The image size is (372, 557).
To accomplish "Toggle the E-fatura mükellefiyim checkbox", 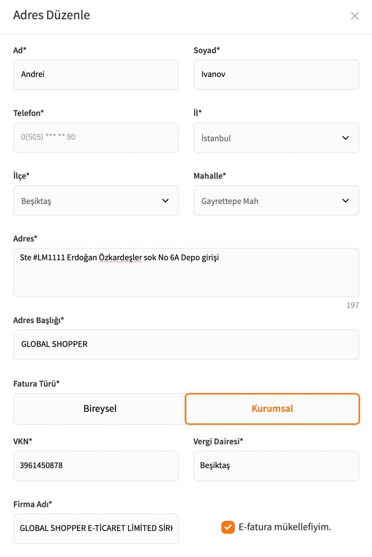I will point(228,527).
